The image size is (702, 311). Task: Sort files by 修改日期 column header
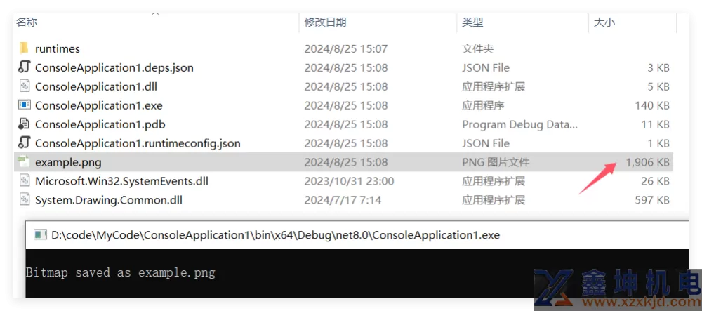[326, 22]
